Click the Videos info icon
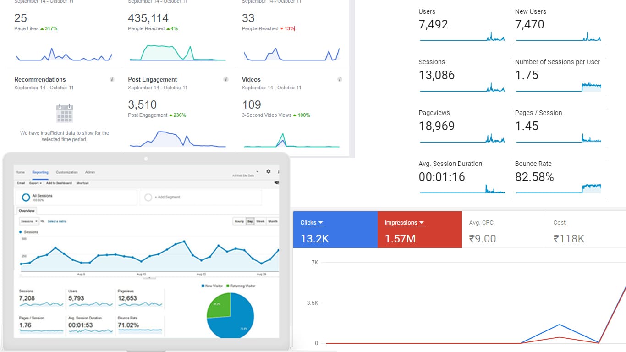Viewport: 626px width, 352px height. pos(340,79)
